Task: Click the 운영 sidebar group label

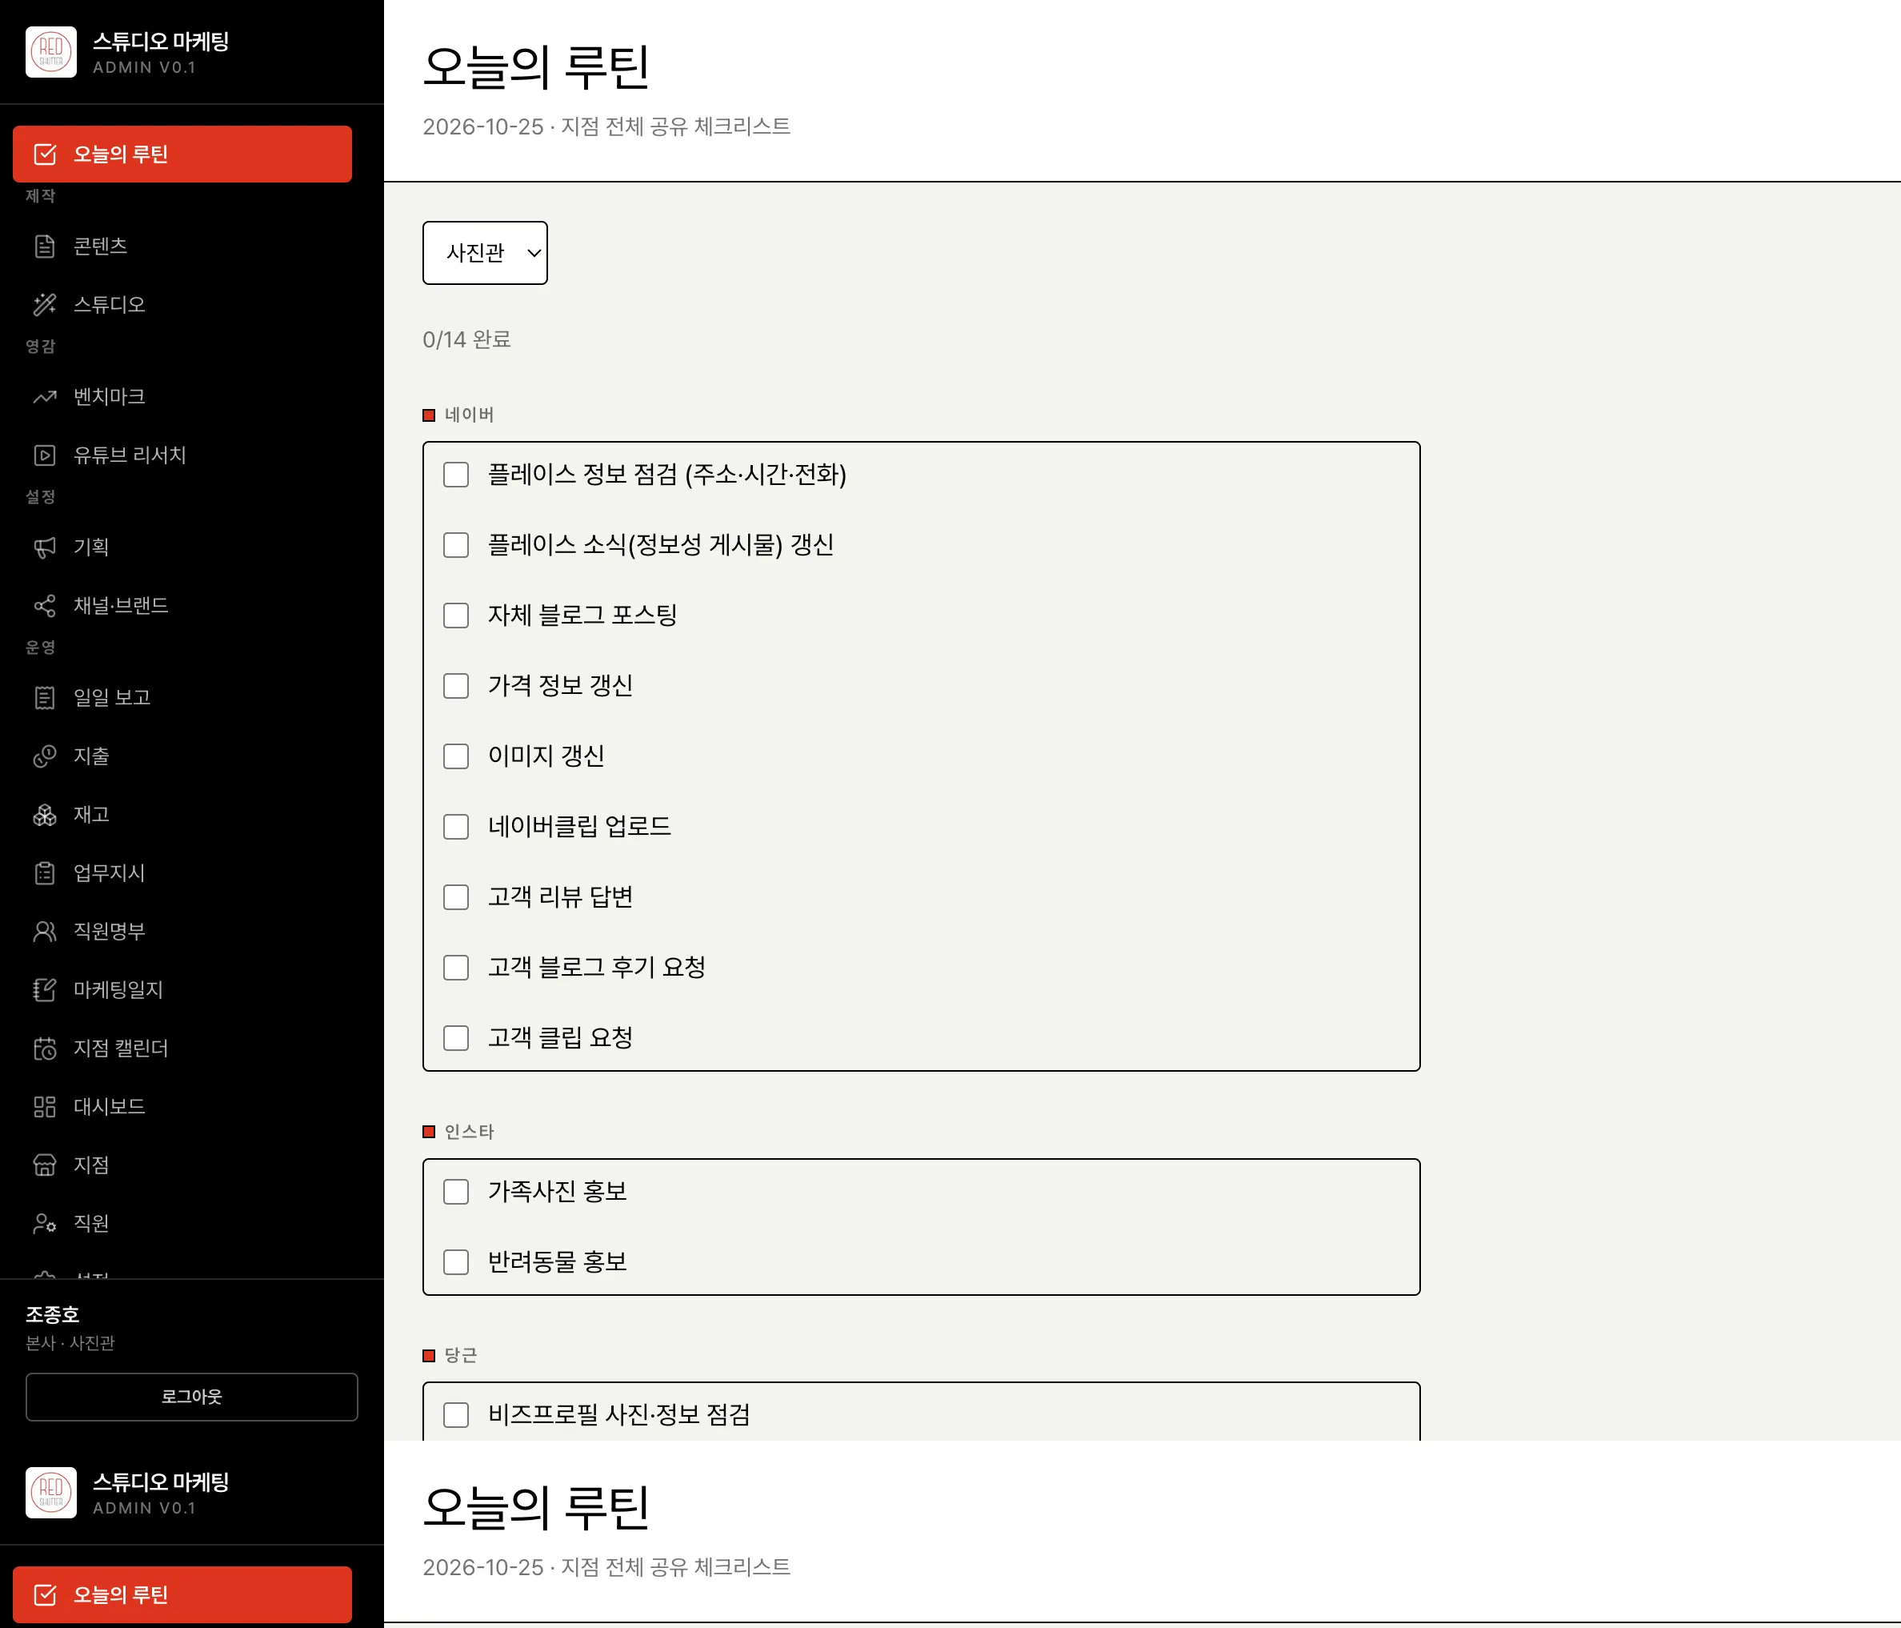Action: click(40, 647)
